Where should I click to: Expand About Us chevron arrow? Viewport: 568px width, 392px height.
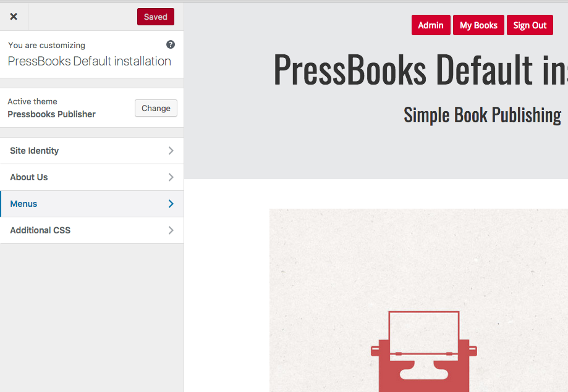tap(171, 177)
